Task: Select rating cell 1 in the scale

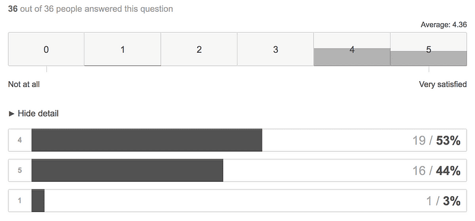Action: coord(122,49)
